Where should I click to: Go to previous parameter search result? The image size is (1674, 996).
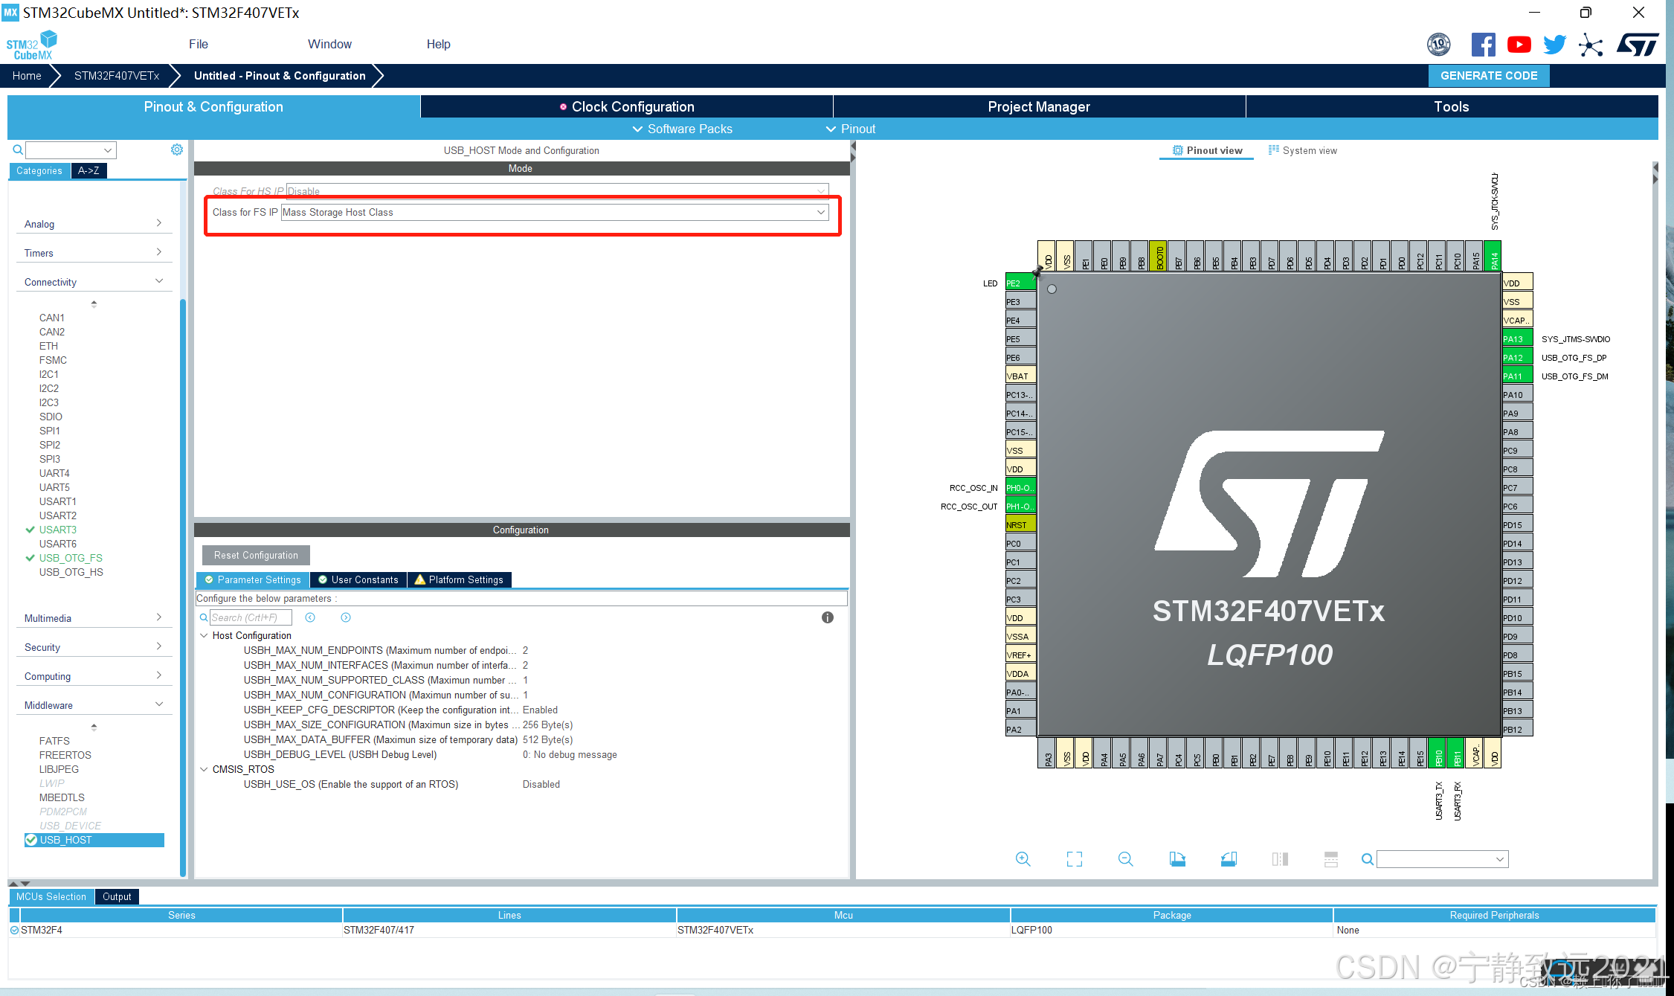[x=310, y=617]
